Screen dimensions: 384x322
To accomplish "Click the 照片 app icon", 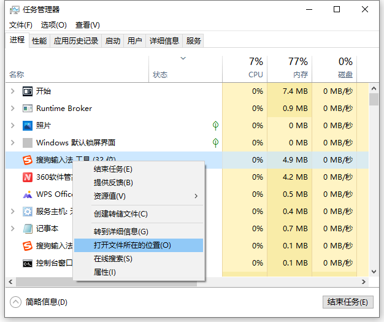I will click(x=27, y=126).
